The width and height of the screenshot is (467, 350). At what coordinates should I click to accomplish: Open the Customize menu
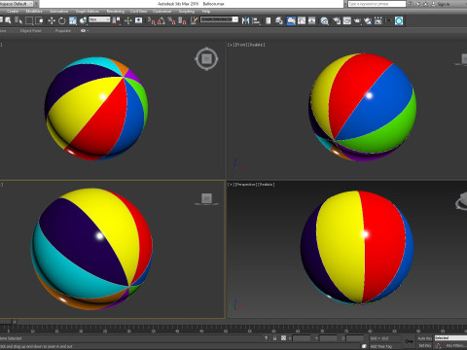click(162, 12)
